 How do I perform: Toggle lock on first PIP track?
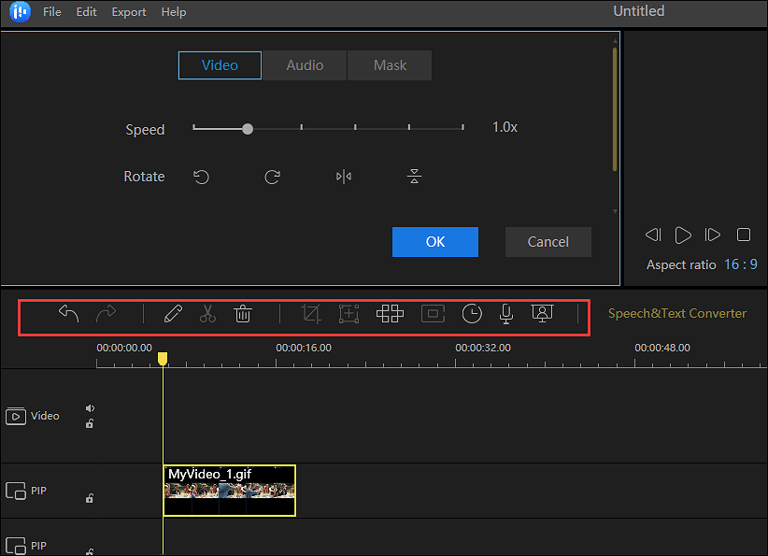point(90,498)
